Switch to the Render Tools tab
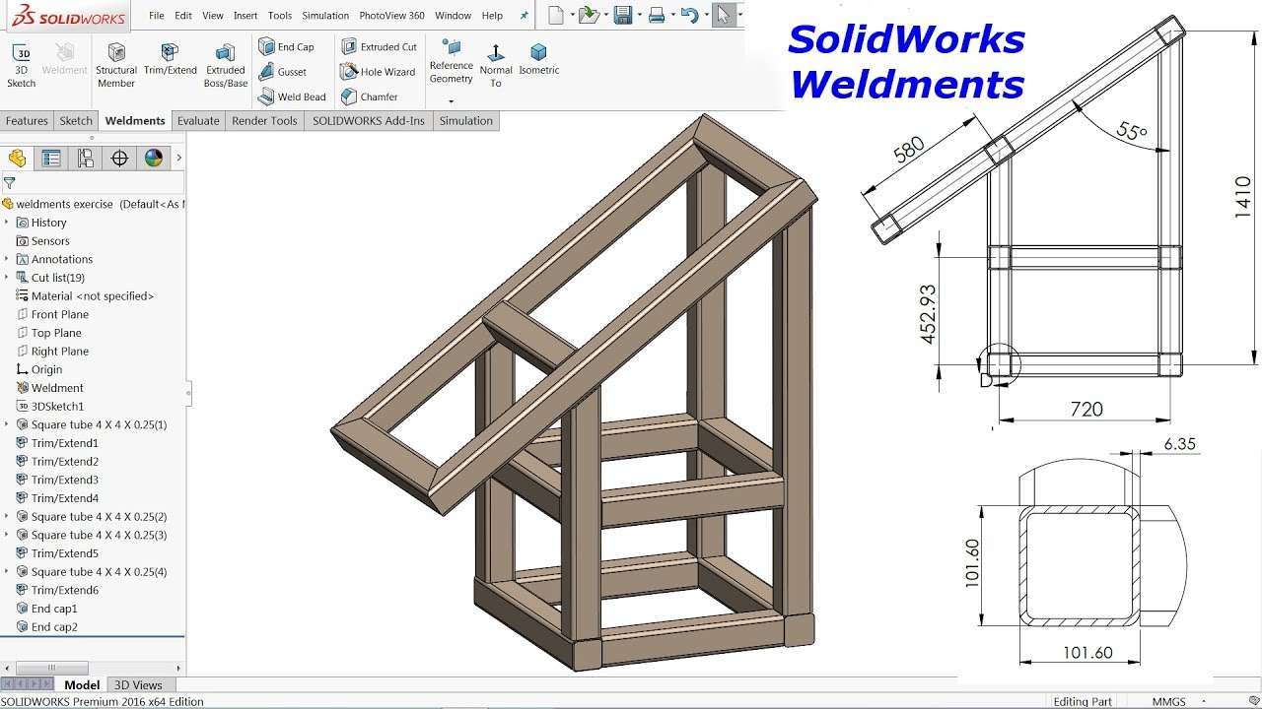This screenshot has width=1262, height=709. click(x=264, y=121)
